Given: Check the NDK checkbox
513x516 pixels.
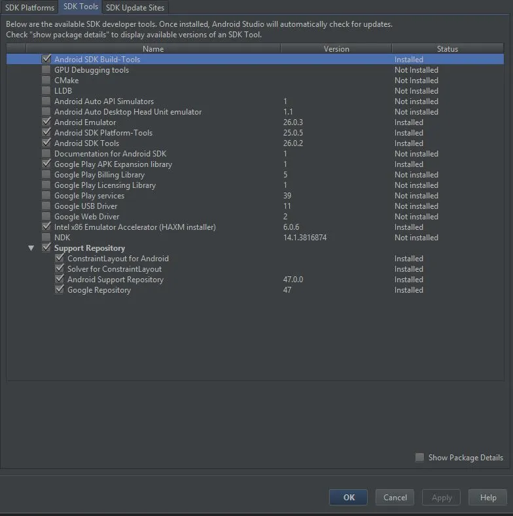Looking at the screenshot, I should 46,237.
